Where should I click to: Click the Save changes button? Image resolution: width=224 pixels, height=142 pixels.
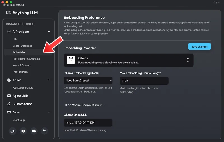pyautogui.click(x=199, y=46)
